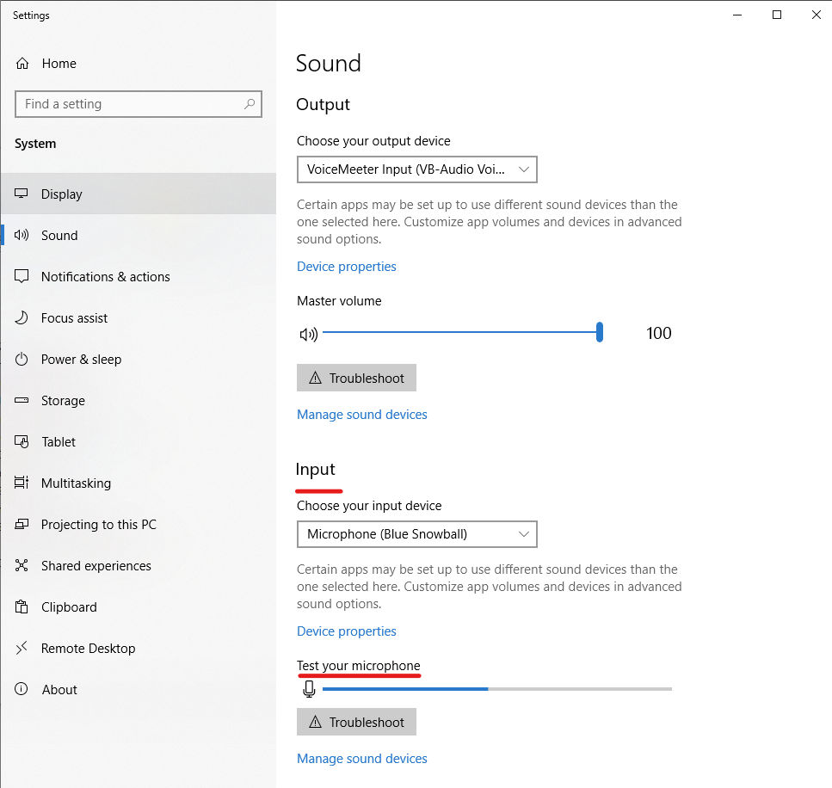Screen dimensions: 832x788
Task: Click the Focus assist moon icon
Action: [x=22, y=317]
